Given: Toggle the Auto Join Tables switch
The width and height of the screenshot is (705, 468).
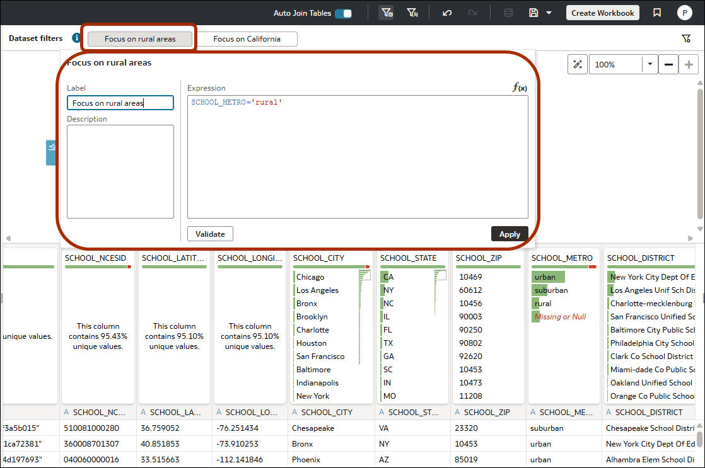Looking at the screenshot, I should pyautogui.click(x=343, y=13).
